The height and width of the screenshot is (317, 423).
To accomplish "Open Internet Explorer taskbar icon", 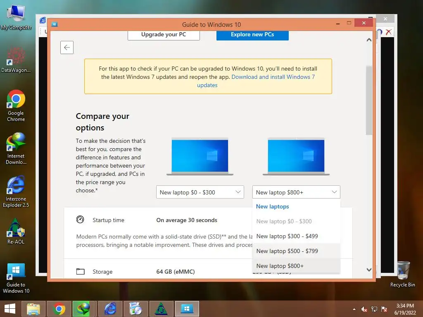I will pyautogui.click(x=110, y=309).
